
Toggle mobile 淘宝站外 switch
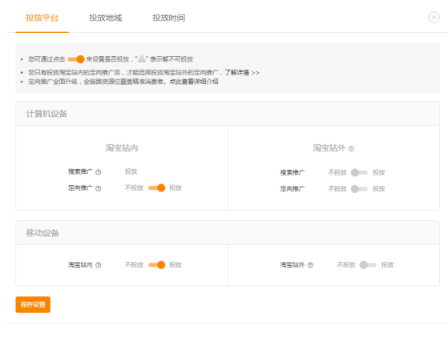(x=368, y=265)
